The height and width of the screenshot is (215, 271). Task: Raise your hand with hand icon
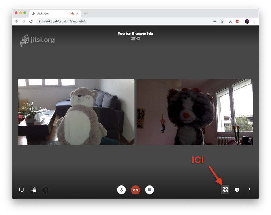point(34,190)
